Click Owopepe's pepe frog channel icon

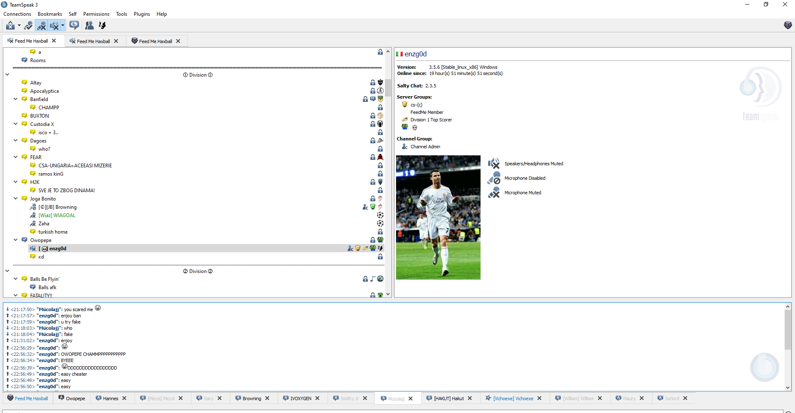(380, 240)
